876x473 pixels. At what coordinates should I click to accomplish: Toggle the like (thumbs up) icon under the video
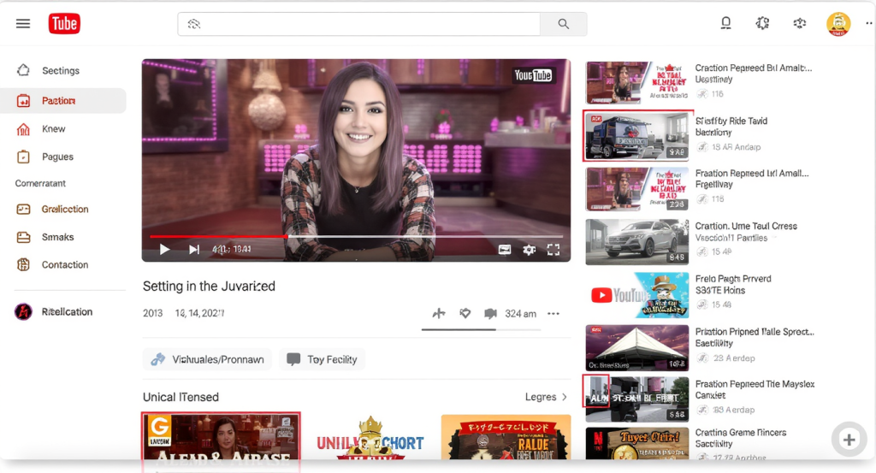point(439,314)
